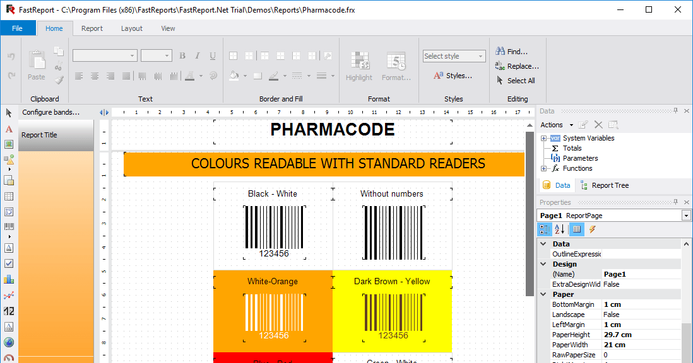Toggle Italic text formatting
This screenshot has height=363, width=693.
[198, 55]
